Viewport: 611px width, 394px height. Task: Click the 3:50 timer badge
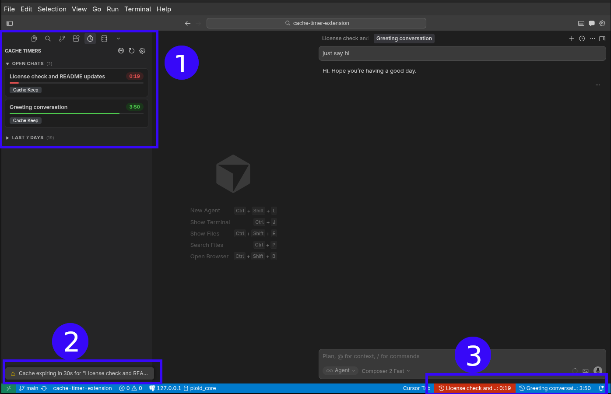[x=135, y=107]
